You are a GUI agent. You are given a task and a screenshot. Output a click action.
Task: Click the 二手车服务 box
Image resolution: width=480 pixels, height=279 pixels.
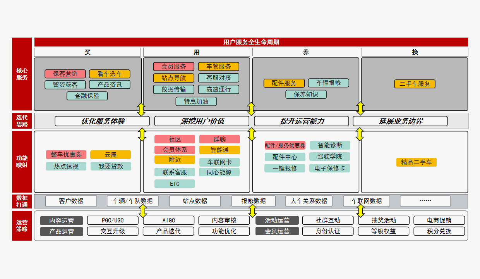click(415, 84)
